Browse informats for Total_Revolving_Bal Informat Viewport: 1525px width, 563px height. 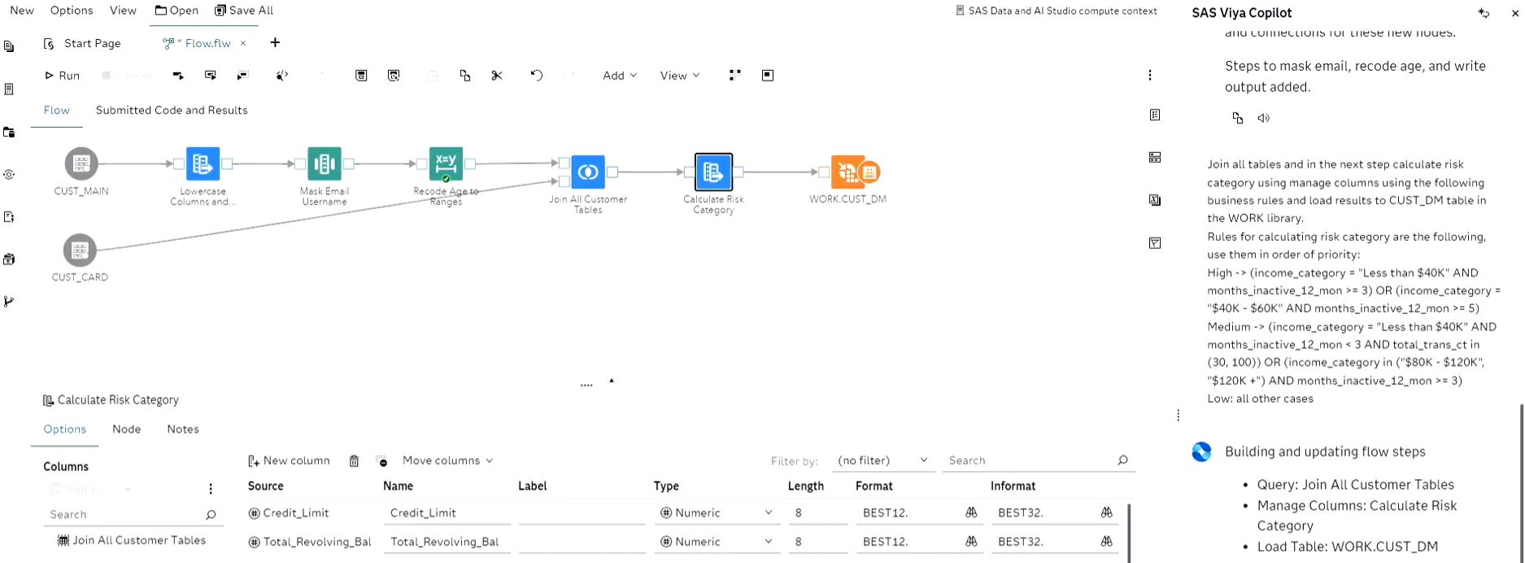(1106, 541)
